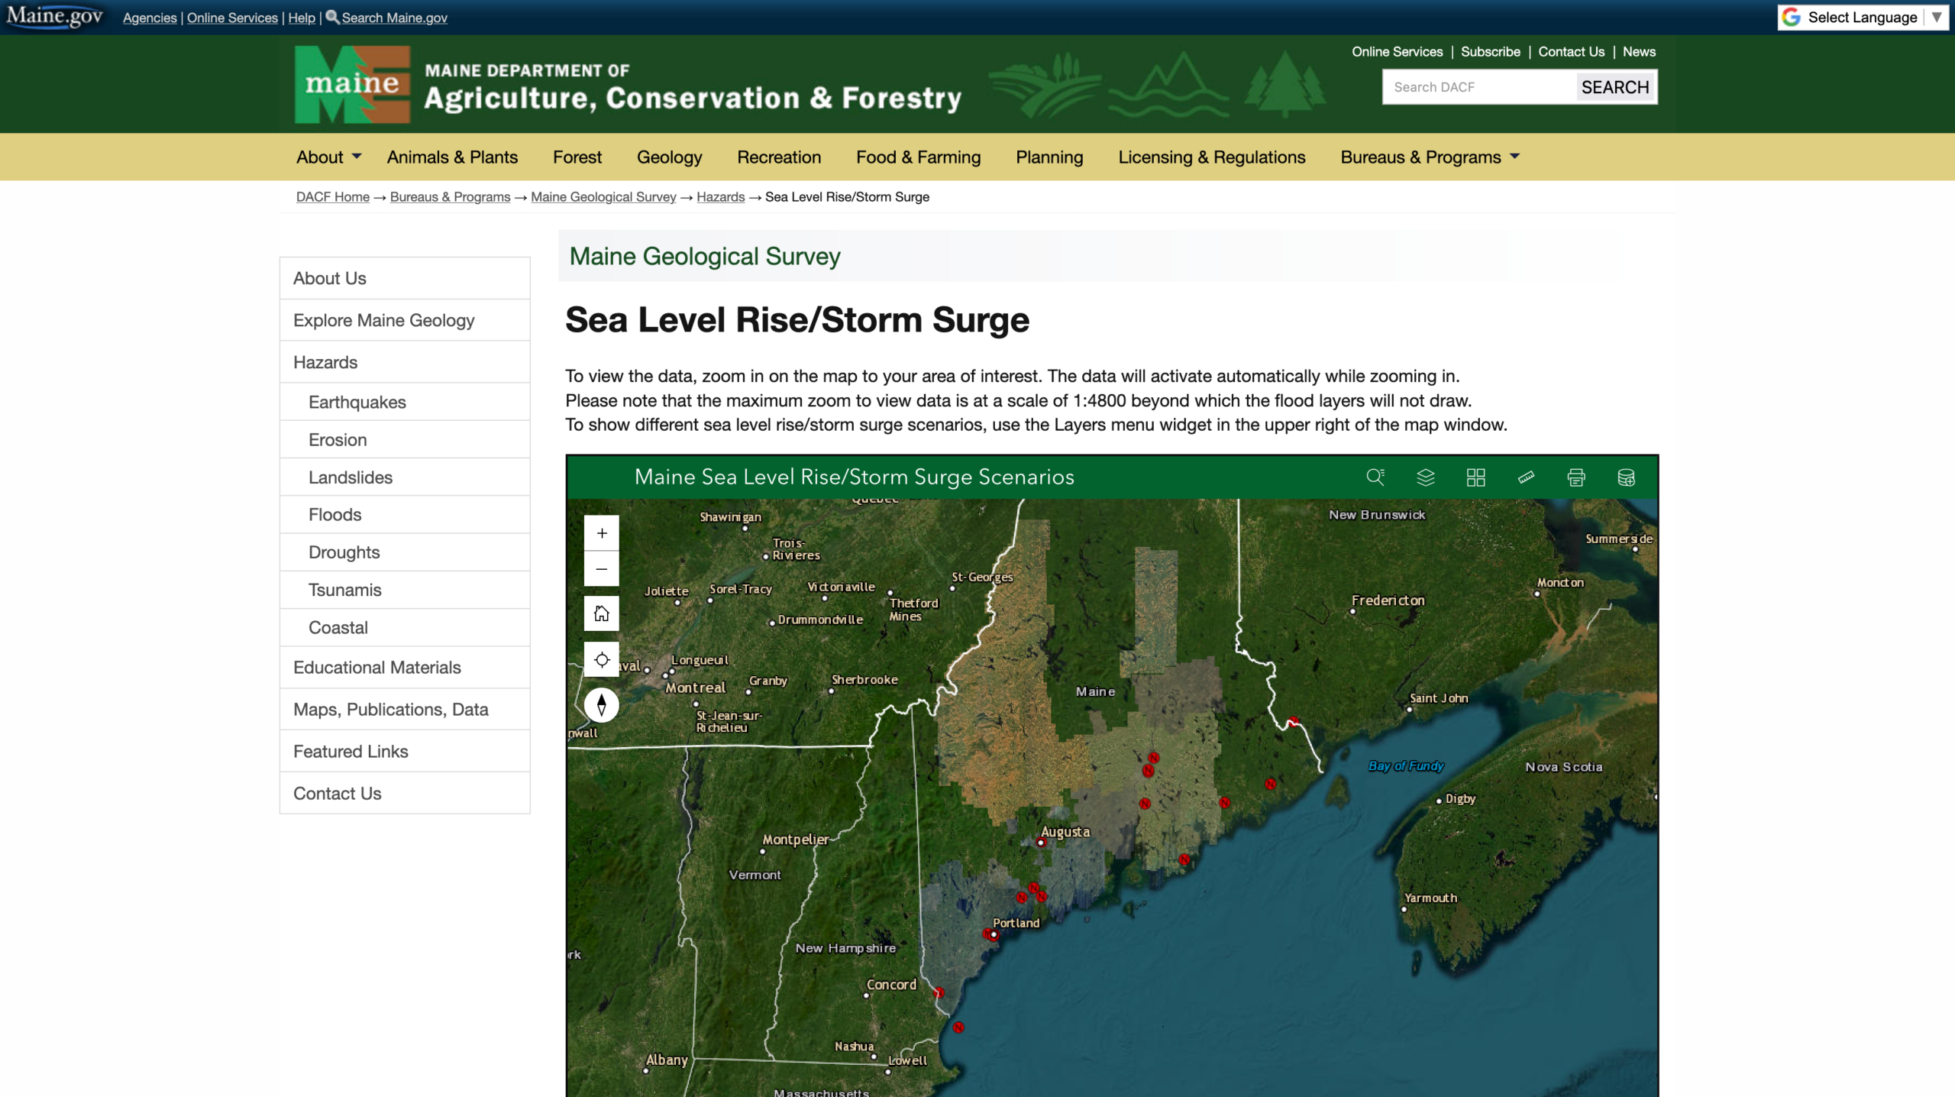
Task: Click the Search DACF input field
Action: 1478,87
